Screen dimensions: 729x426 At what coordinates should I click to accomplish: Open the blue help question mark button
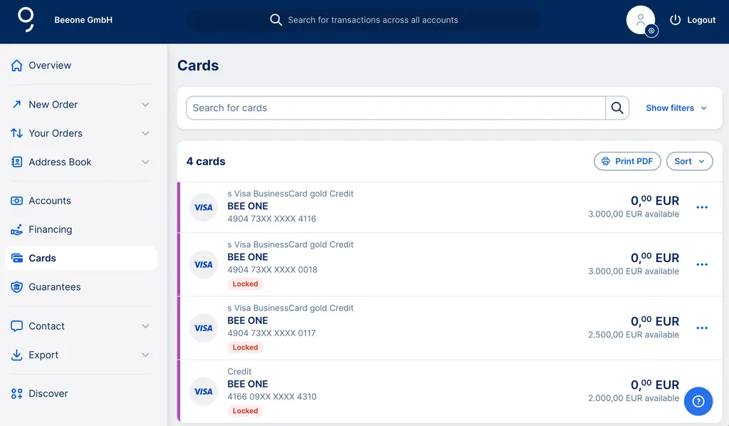(698, 401)
